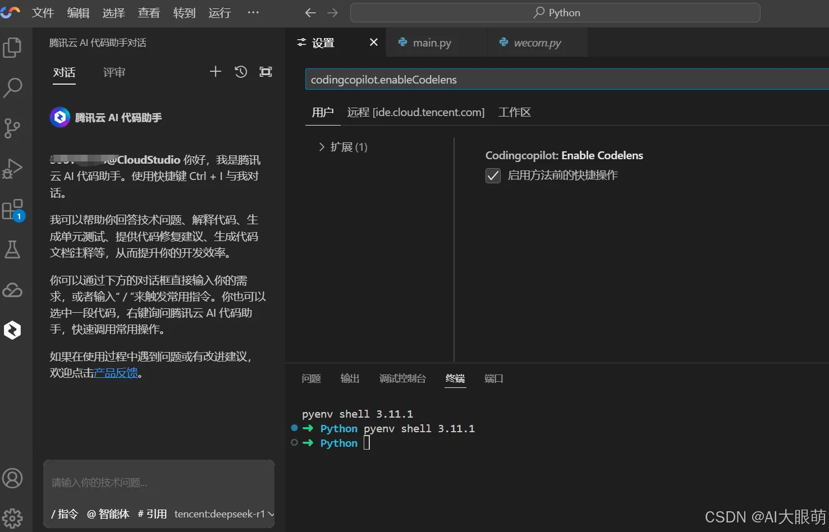This screenshot has height=532, width=829.
Task: Toggle 启用方法前的快捷操作 checkbox
Action: (x=493, y=176)
